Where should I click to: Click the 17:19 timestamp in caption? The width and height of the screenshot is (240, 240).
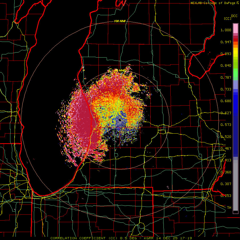[x=186, y=238]
